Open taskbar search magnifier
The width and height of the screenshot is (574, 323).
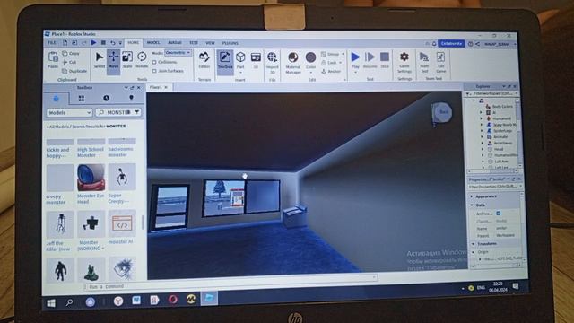pos(69,302)
